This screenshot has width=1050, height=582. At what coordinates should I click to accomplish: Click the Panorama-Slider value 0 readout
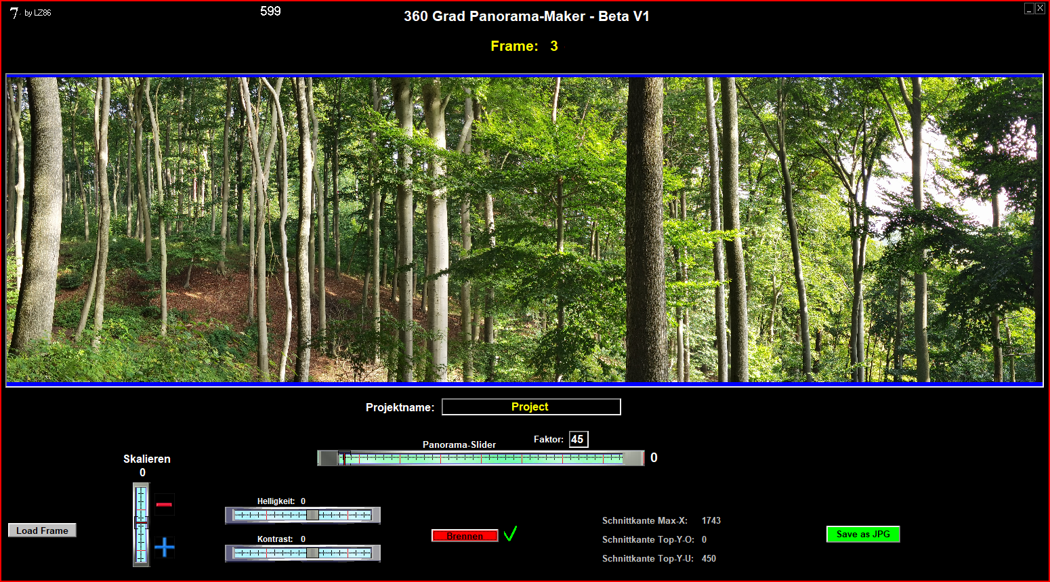tap(654, 457)
